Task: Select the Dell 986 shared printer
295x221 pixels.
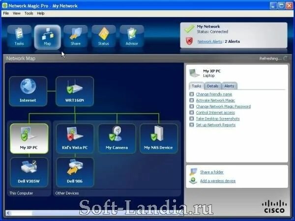Action: coord(75,172)
